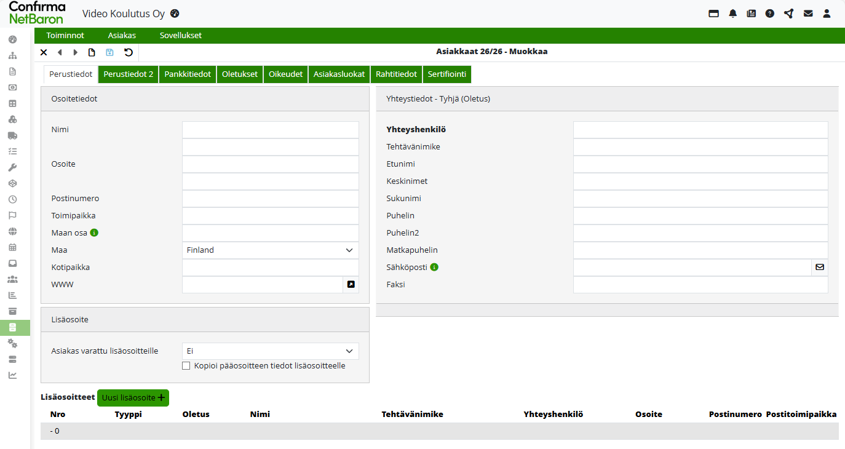Click the save floppy disk icon
Viewport: 845px width, 449px height.
pyautogui.click(x=109, y=52)
